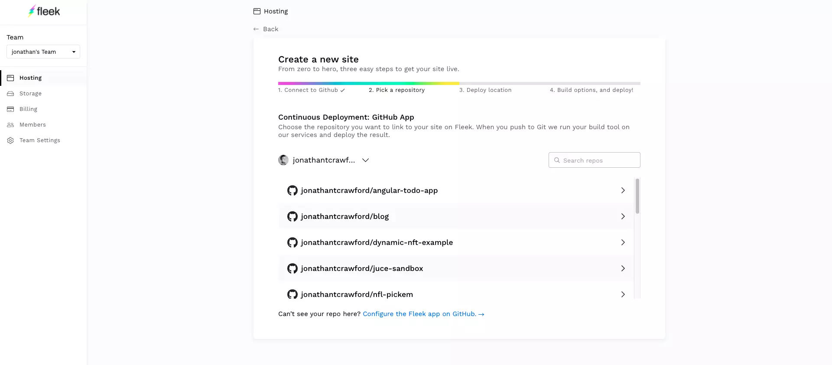
Task: Focus the Search repos field
Action: [x=595, y=160]
